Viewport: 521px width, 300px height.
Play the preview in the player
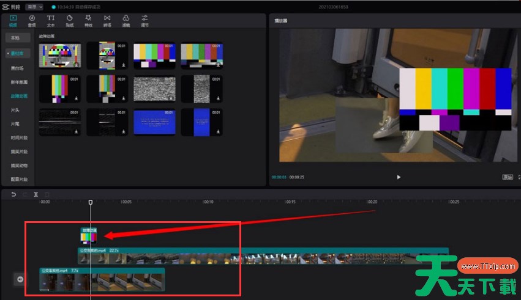coord(399,177)
